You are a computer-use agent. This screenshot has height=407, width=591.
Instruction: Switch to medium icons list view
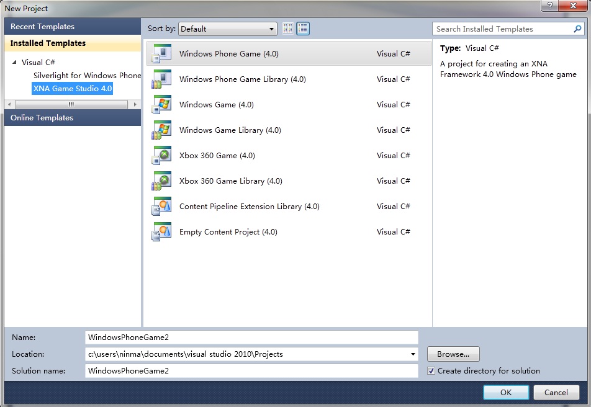click(x=303, y=29)
